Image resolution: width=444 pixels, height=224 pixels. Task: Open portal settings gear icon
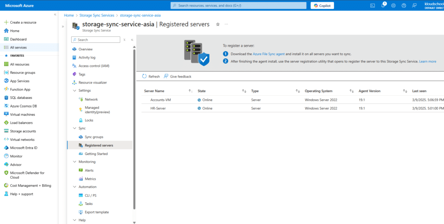[394, 6]
